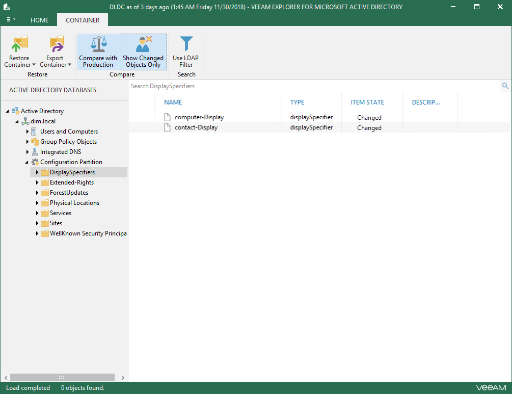512x394 pixels.
Task: Click the Physical Locations folder icon
Action: (x=45, y=203)
